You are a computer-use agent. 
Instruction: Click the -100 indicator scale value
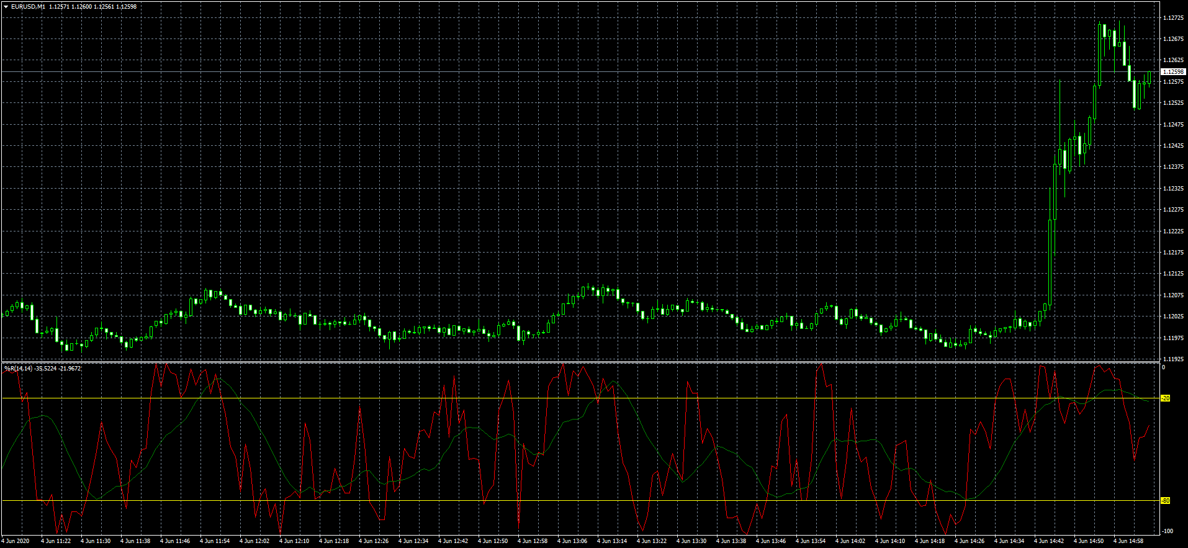pos(1167,531)
